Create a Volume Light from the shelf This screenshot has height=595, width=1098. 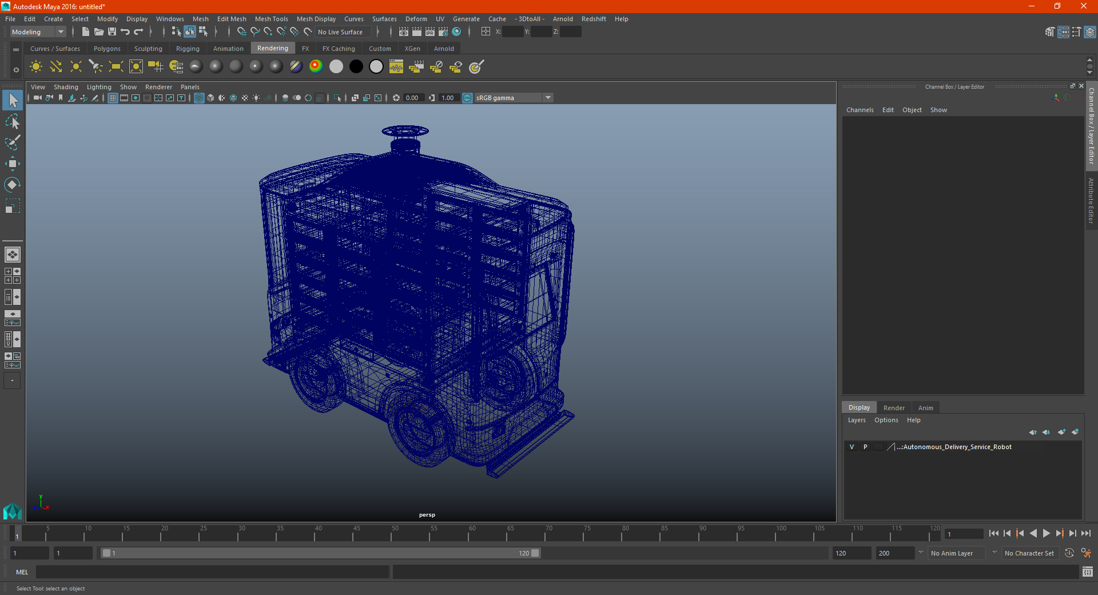click(136, 67)
